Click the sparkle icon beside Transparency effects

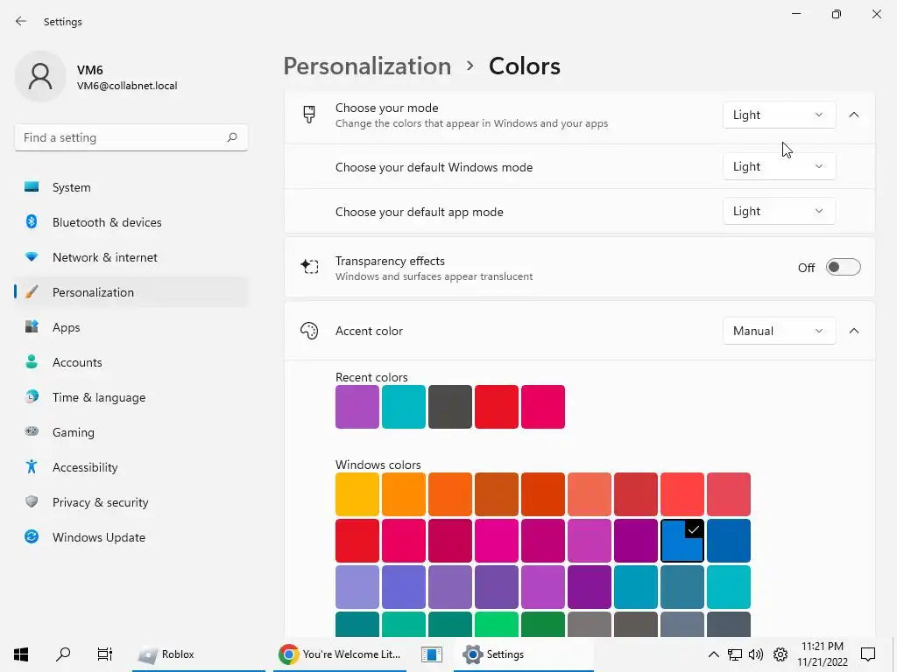[309, 266]
